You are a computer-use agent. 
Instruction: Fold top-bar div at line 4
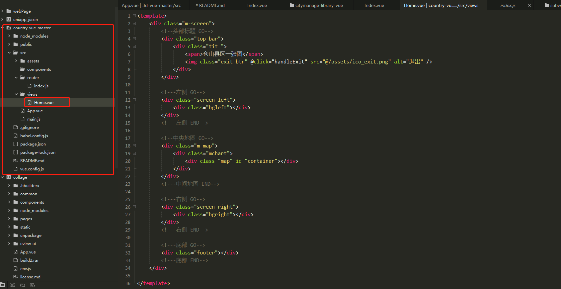click(134, 39)
